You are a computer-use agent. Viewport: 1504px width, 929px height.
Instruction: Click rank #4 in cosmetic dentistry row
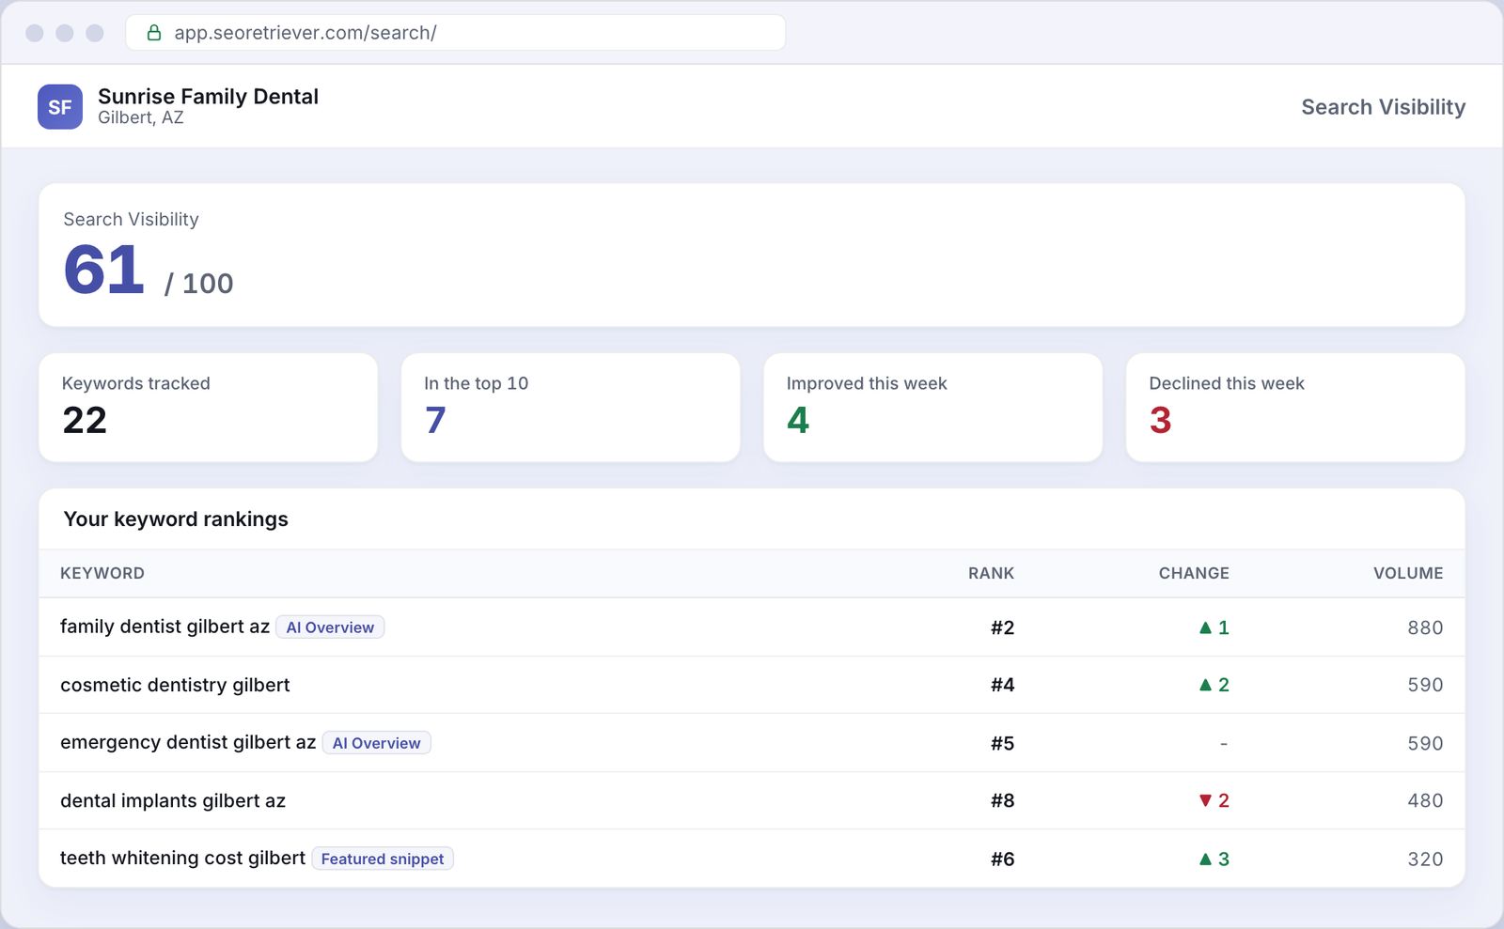(x=1002, y=685)
